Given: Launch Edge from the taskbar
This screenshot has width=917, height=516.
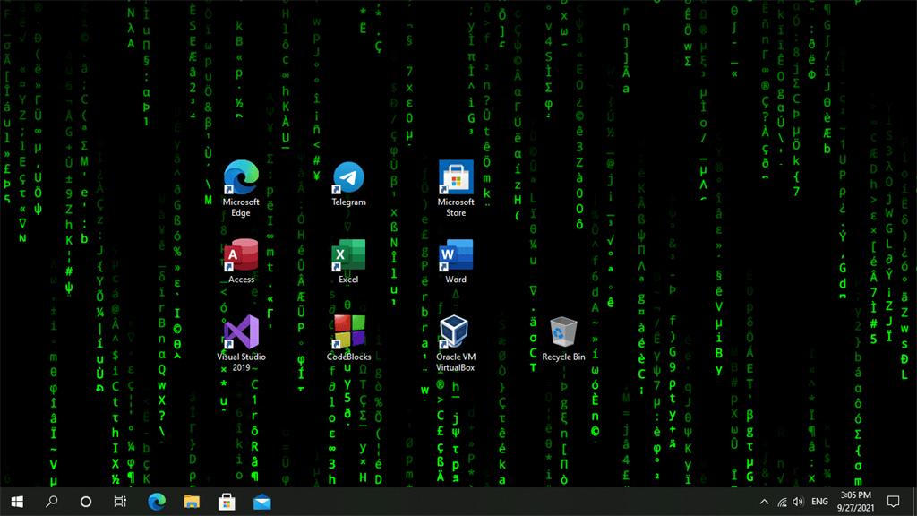Looking at the screenshot, I should [156, 502].
